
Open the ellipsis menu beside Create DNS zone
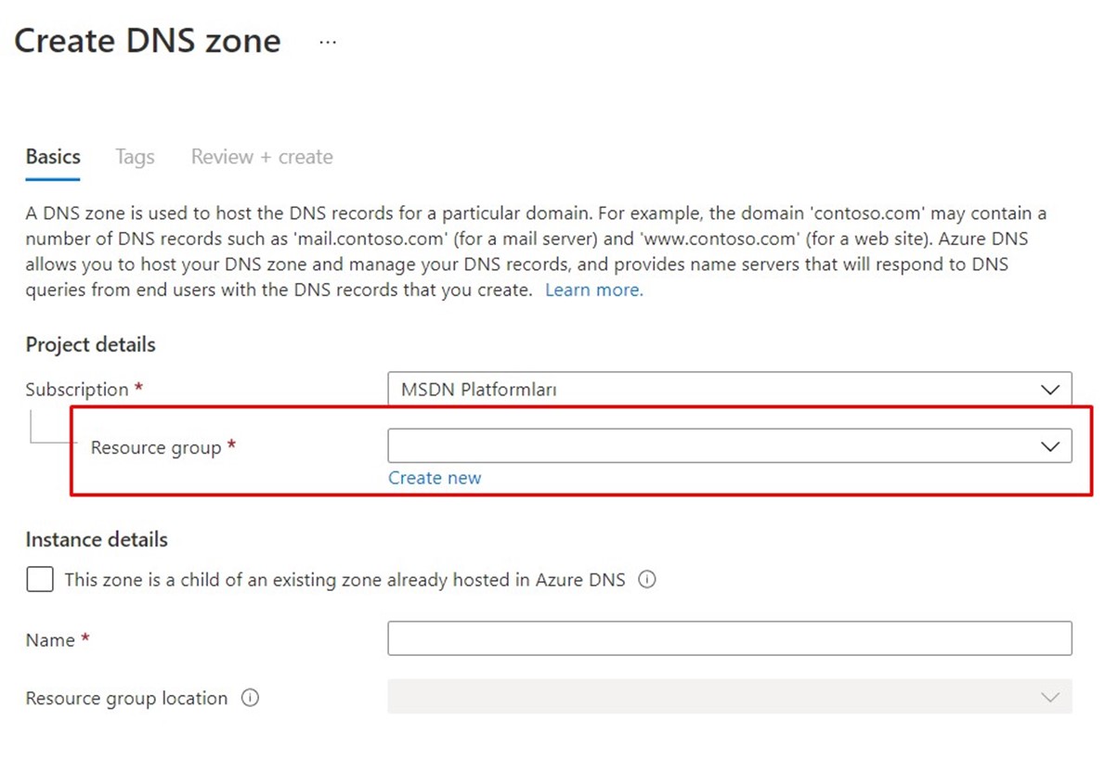tap(328, 43)
